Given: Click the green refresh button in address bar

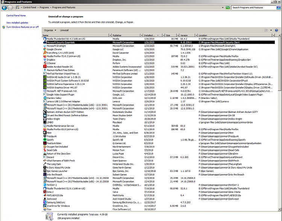Looking at the screenshot, I should [x=228, y=8].
